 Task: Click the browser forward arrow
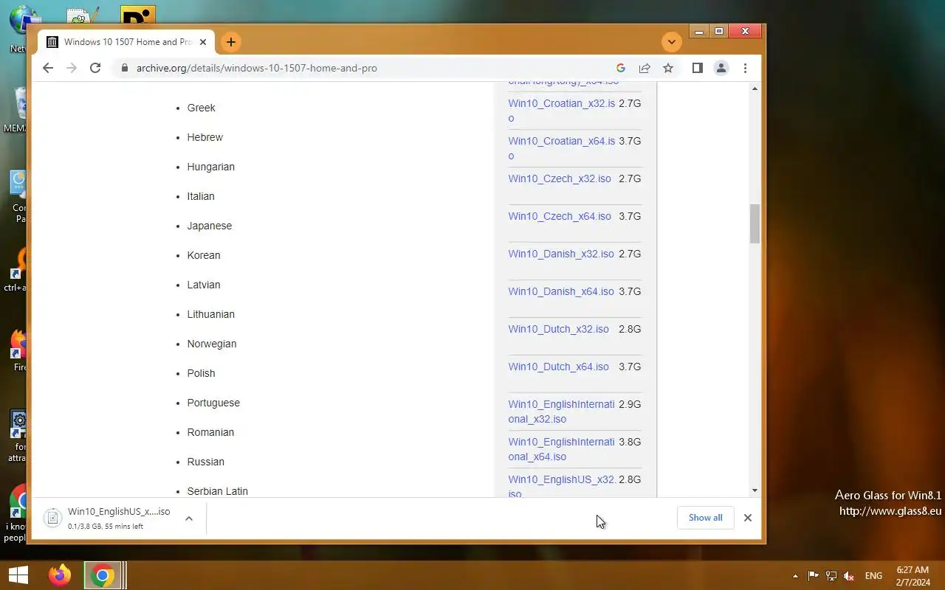(72, 68)
